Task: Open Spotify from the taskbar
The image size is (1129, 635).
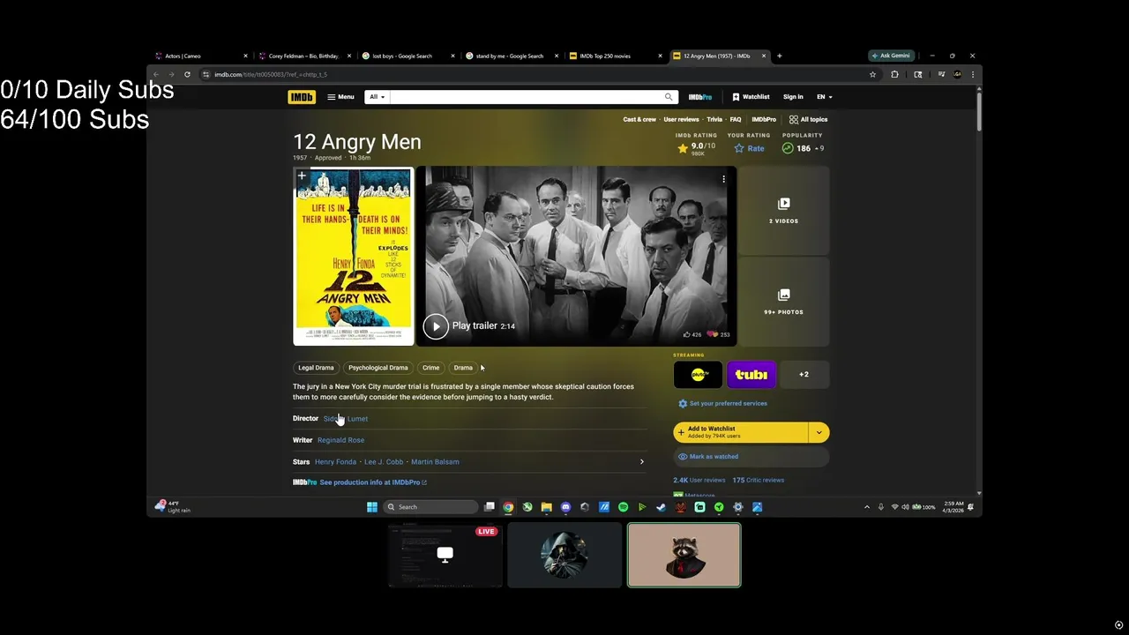Action: [623, 507]
